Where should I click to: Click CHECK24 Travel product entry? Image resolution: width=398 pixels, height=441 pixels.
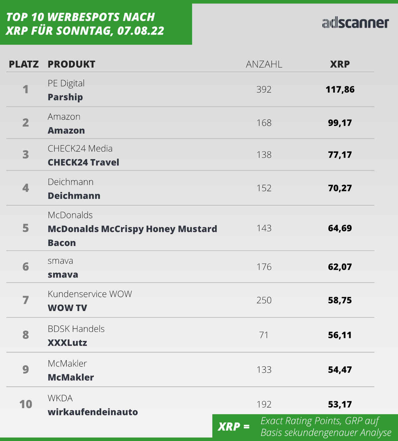coord(84,162)
